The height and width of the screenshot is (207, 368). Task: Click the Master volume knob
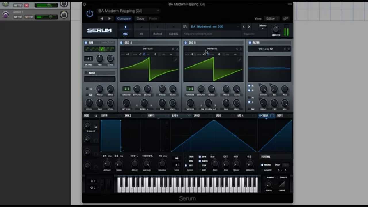[x=276, y=29]
